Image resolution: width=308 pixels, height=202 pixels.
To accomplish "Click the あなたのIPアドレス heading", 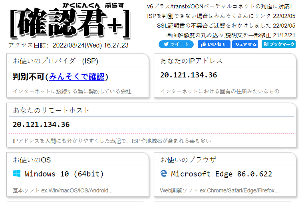I will (191, 61).
